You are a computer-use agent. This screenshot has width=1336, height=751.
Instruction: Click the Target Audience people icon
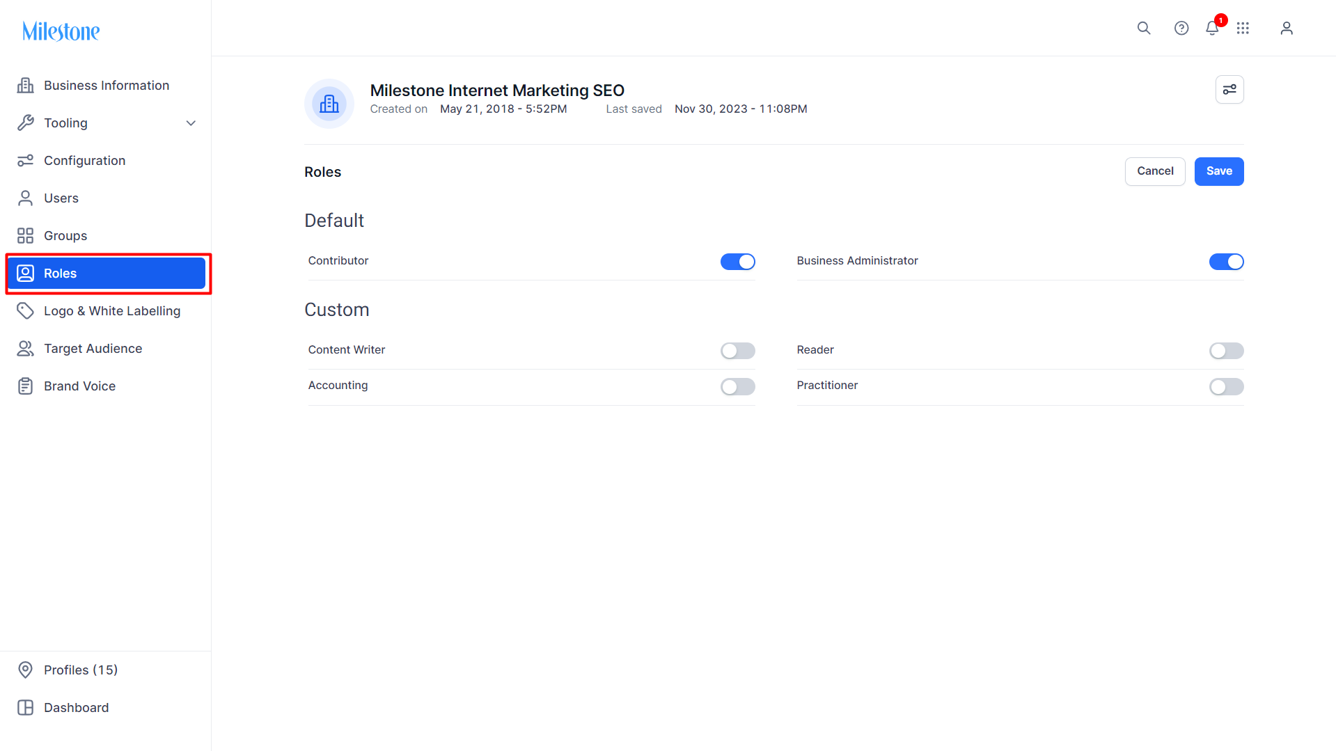[26, 349]
